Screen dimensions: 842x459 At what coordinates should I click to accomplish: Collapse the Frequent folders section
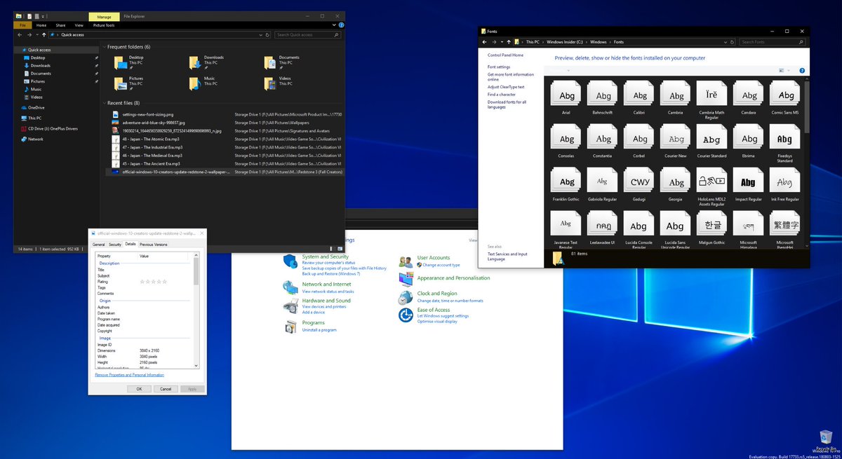105,47
